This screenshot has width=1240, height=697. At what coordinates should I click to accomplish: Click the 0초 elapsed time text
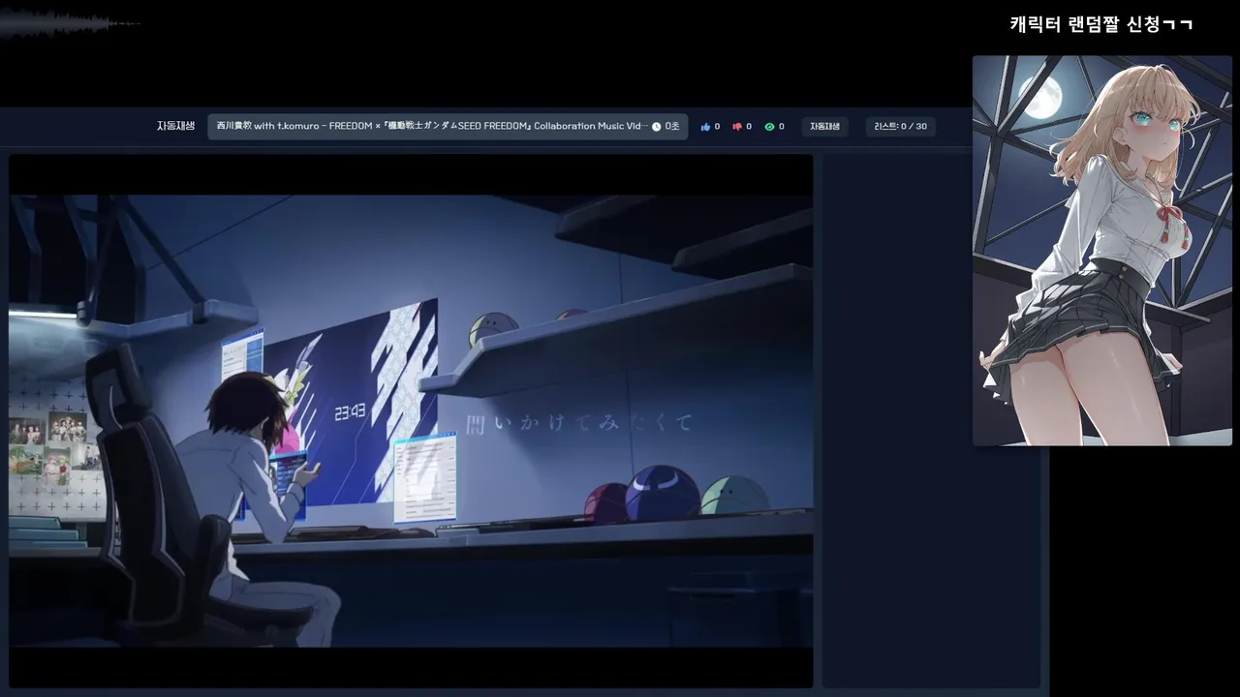672,127
